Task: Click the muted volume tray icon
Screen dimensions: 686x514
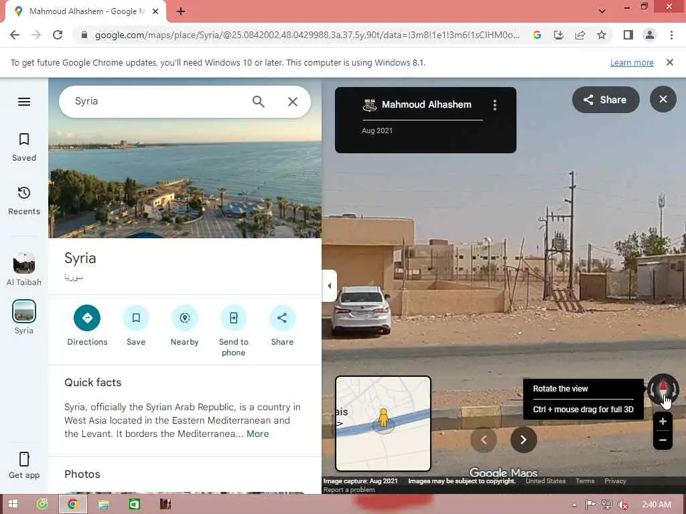Action: [623, 505]
